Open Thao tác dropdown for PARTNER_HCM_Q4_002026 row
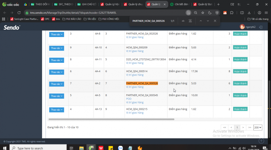 pyautogui.click(x=56, y=34)
